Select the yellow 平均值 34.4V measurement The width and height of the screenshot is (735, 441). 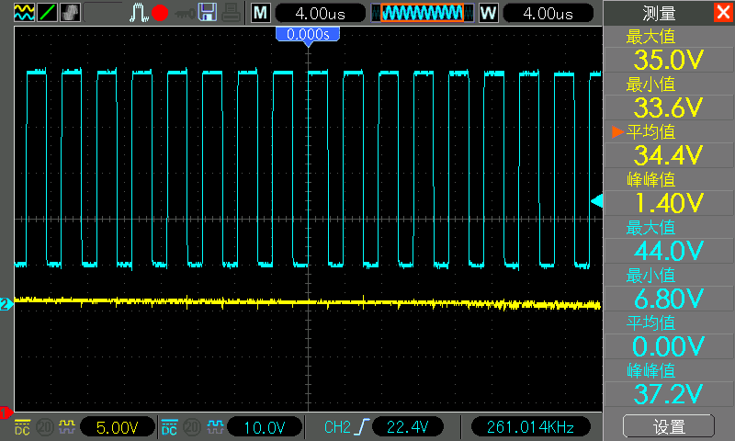(669, 145)
